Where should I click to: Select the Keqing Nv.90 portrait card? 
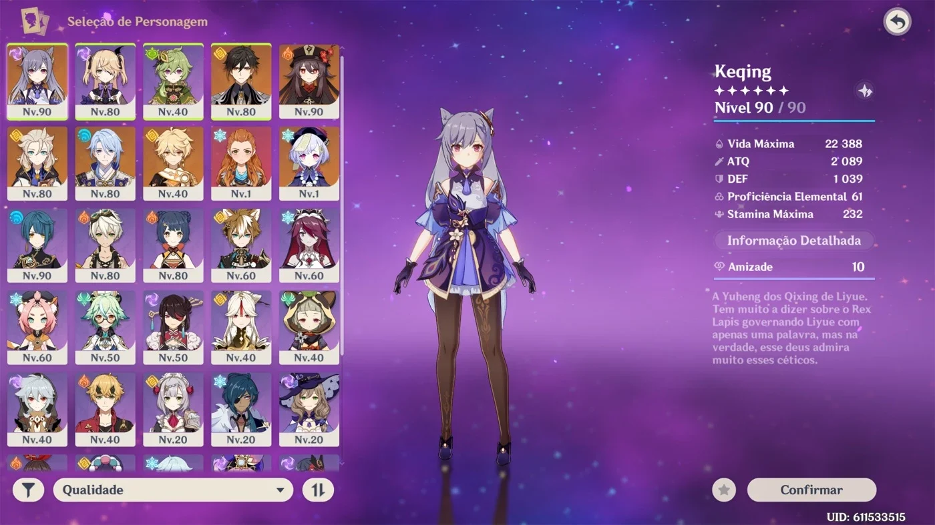[x=37, y=81]
